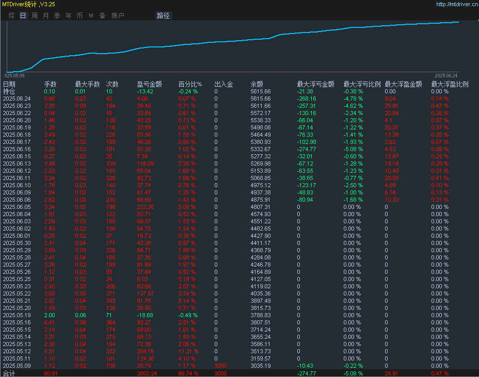Switch to the 年 yearly tab
479x377 pixels.
click(69, 15)
